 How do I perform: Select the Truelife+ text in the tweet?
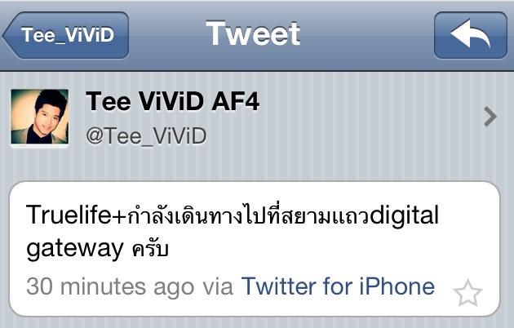click(x=76, y=215)
